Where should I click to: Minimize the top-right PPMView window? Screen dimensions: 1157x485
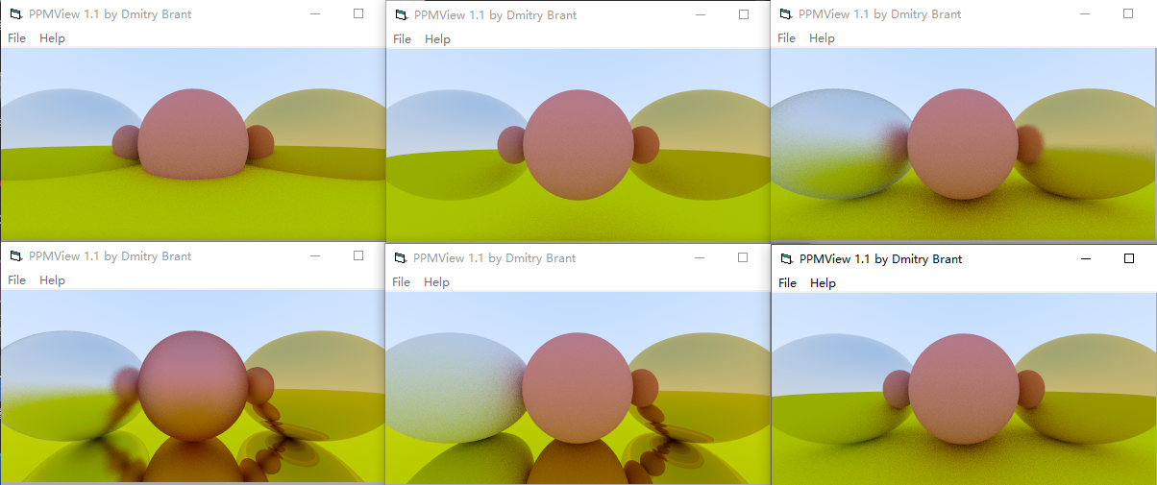point(1085,13)
